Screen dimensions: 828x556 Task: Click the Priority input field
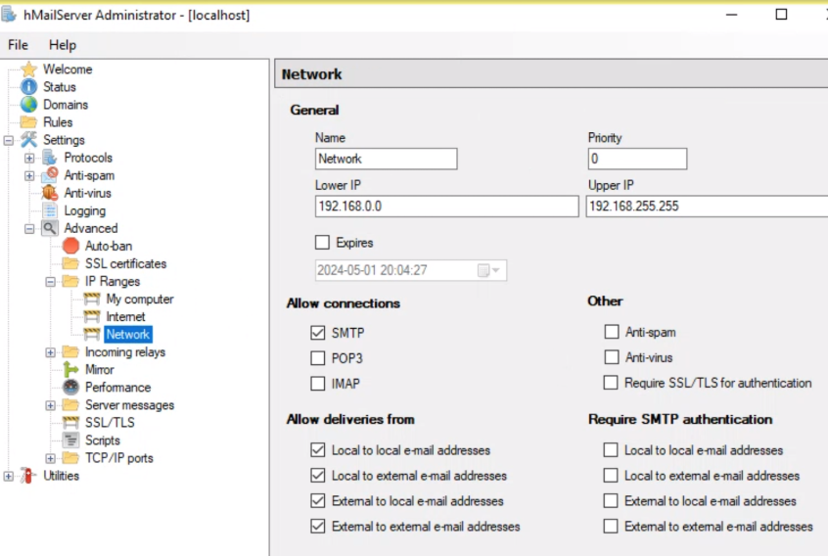point(637,159)
